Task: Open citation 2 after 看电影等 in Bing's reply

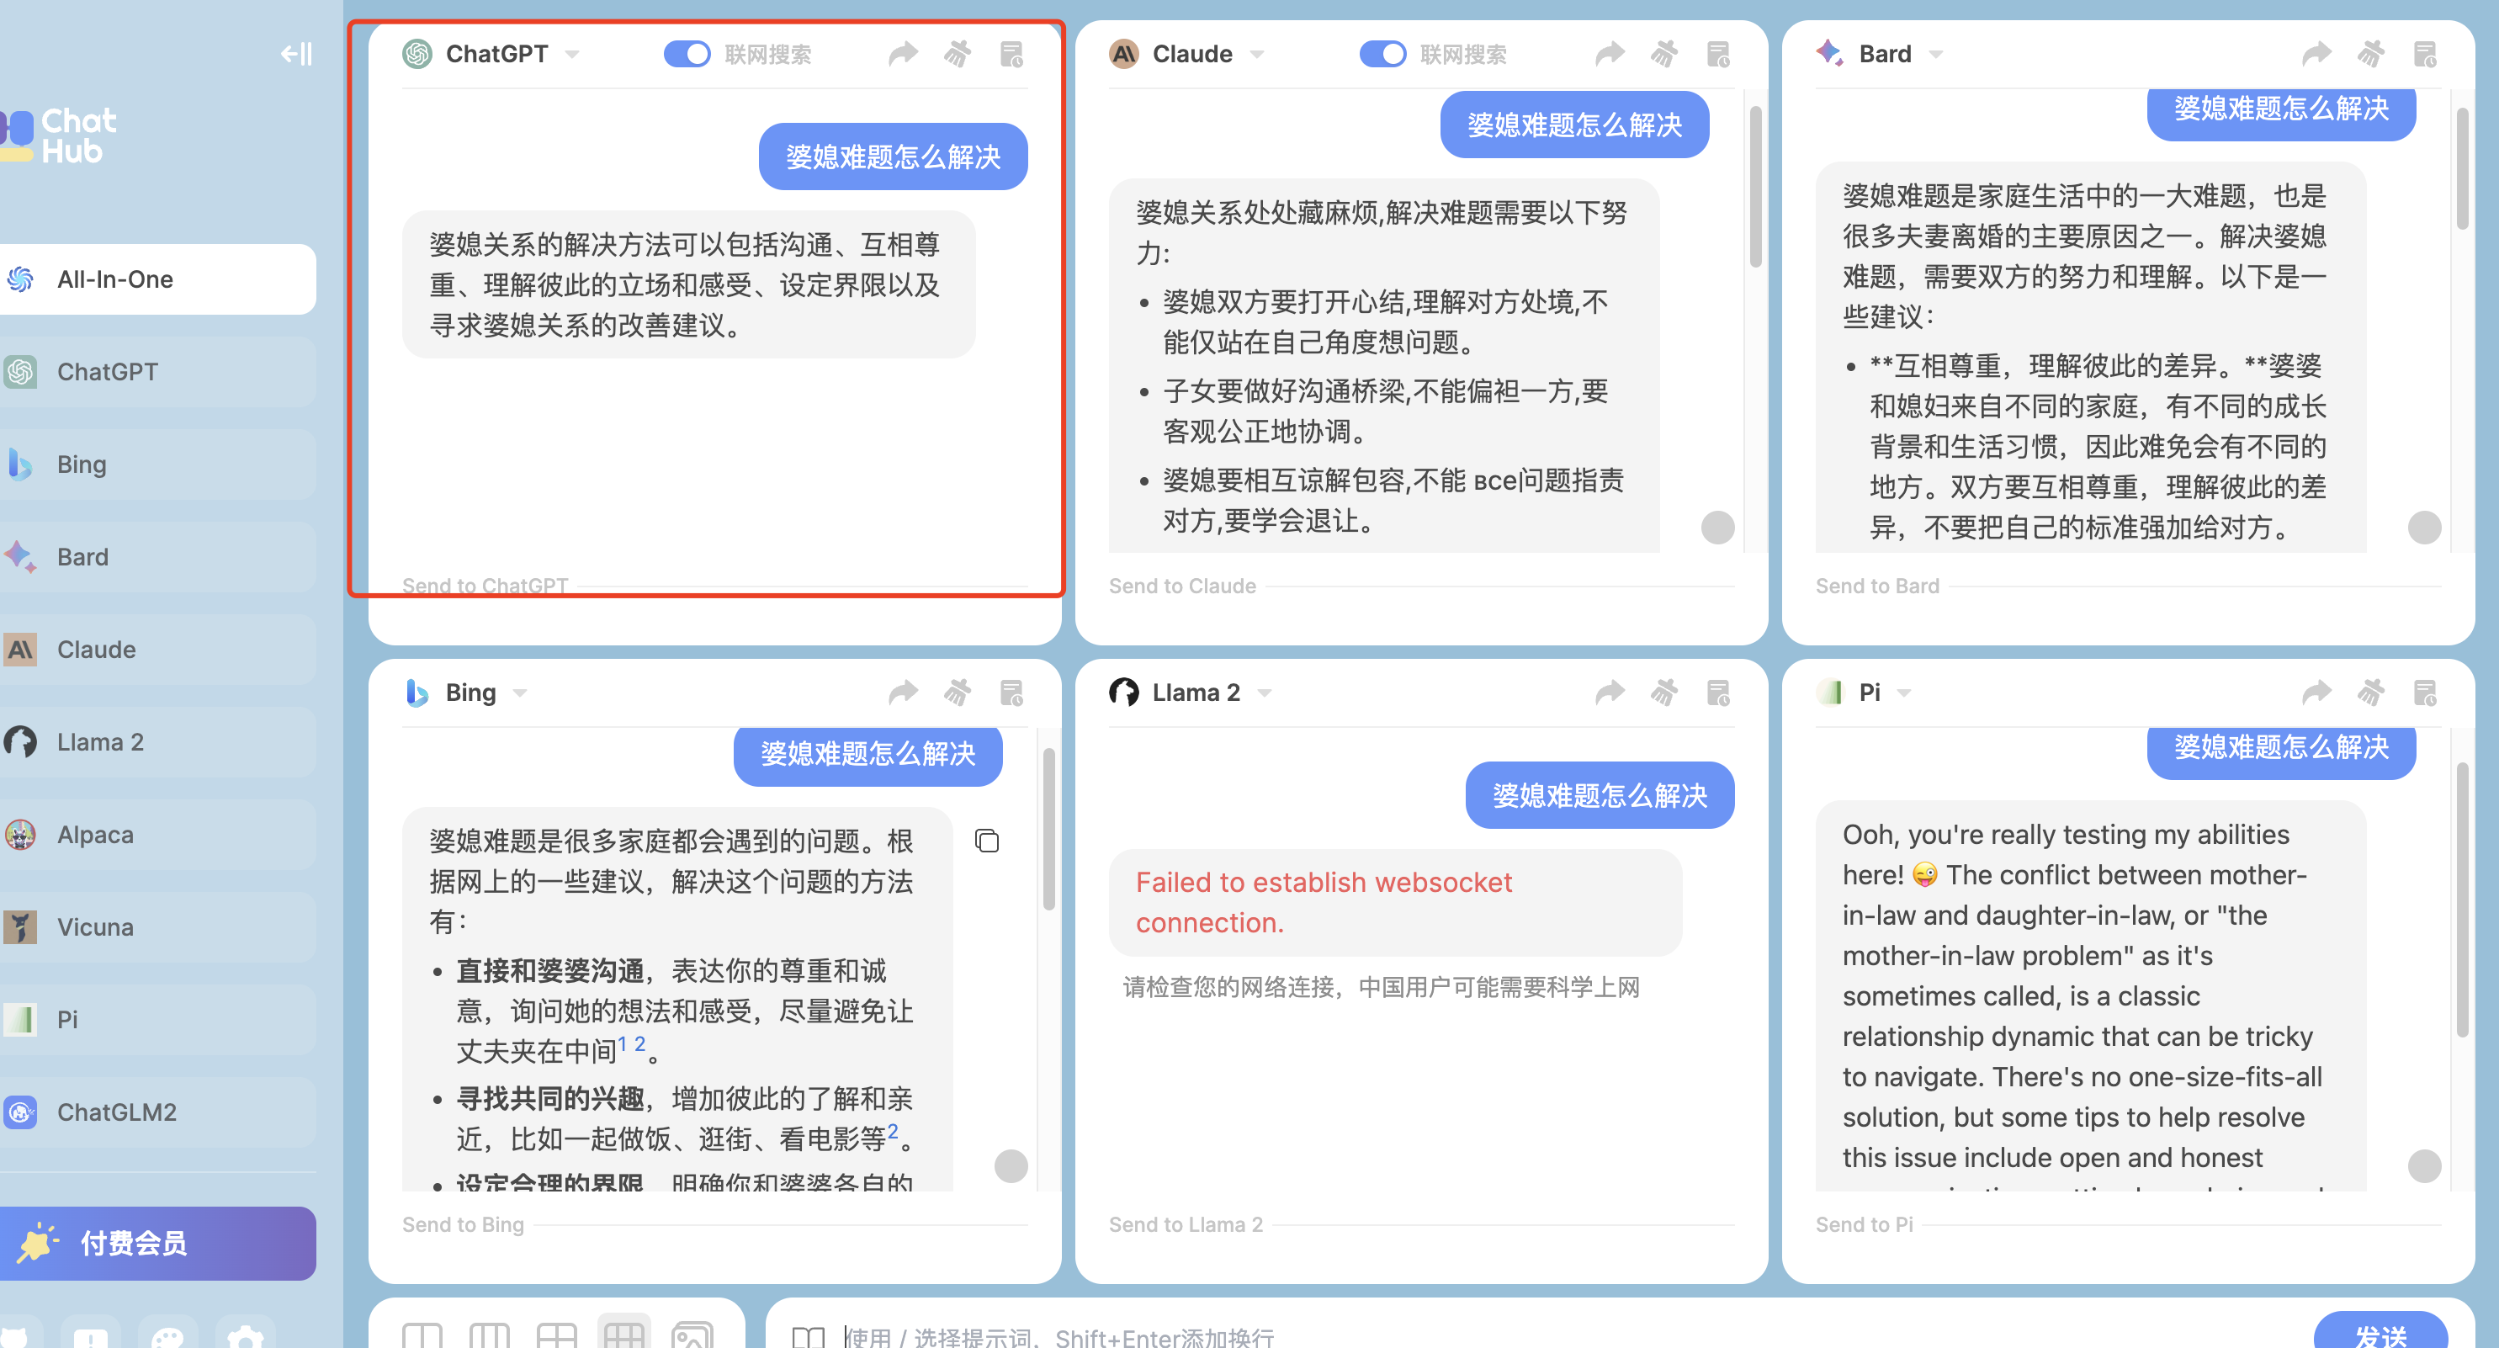Action: 893,1131
